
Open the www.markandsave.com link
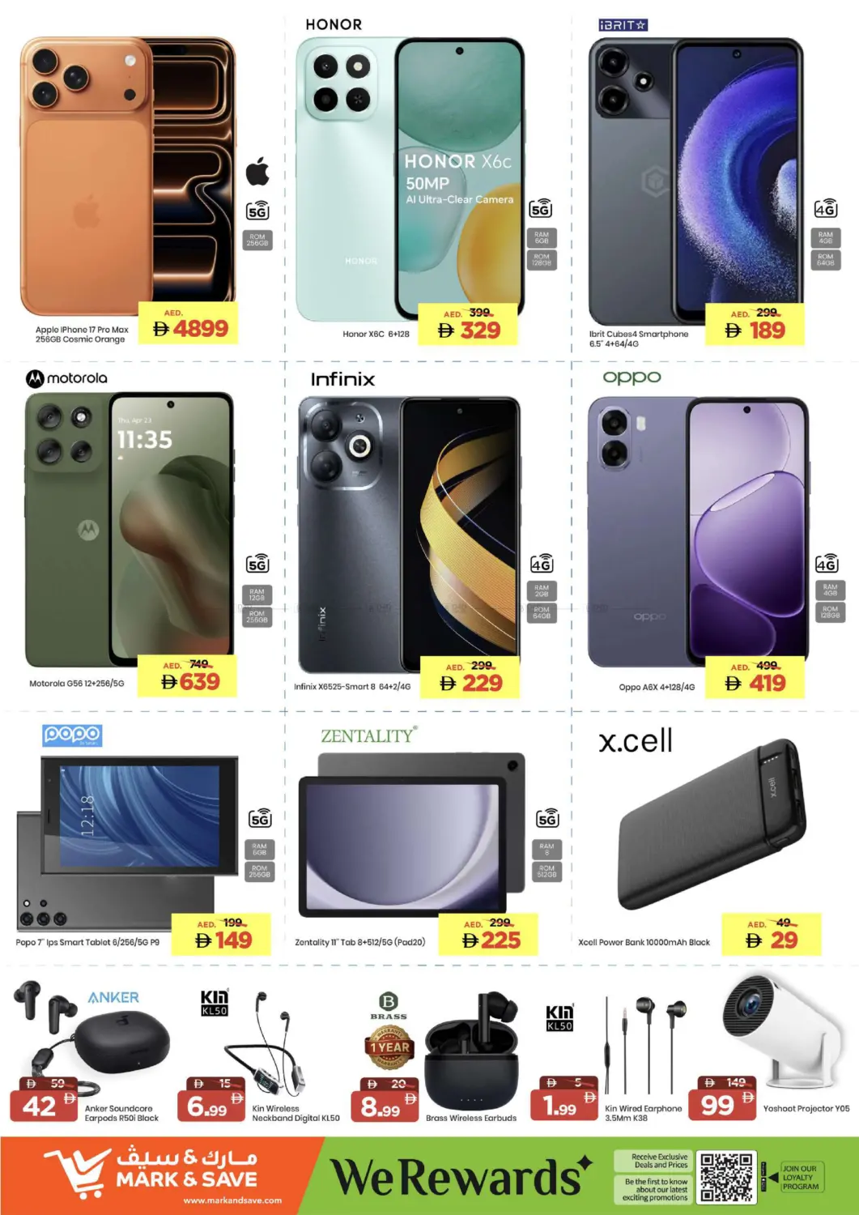(x=232, y=1200)
